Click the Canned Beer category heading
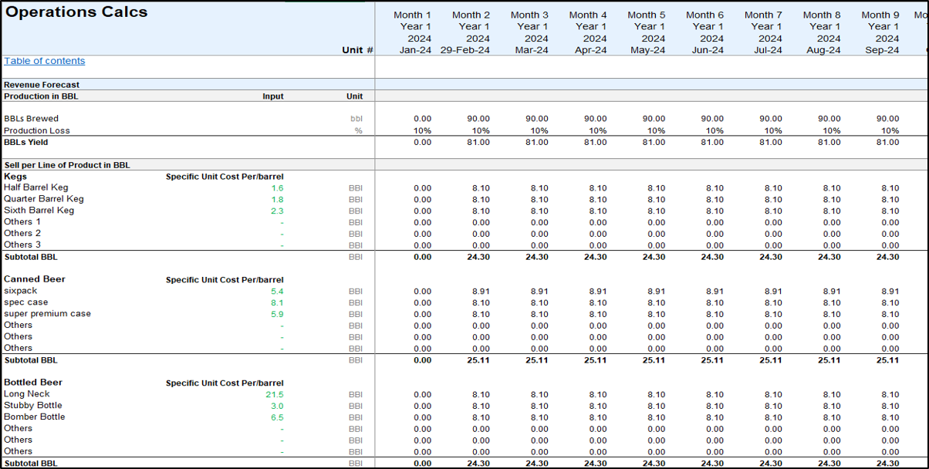 [x=35, y=279]
